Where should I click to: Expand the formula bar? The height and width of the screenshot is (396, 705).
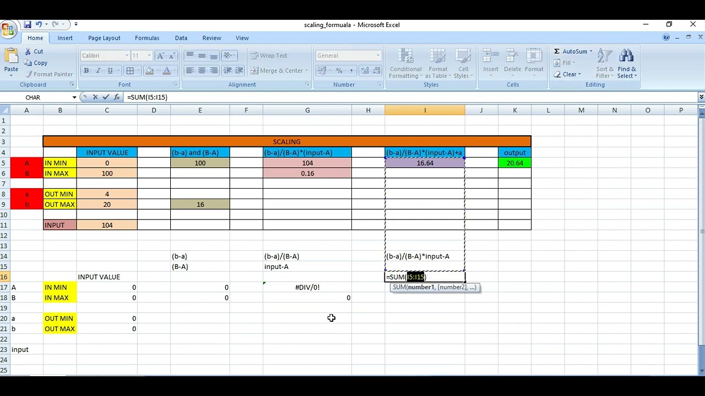click(701, 97)
